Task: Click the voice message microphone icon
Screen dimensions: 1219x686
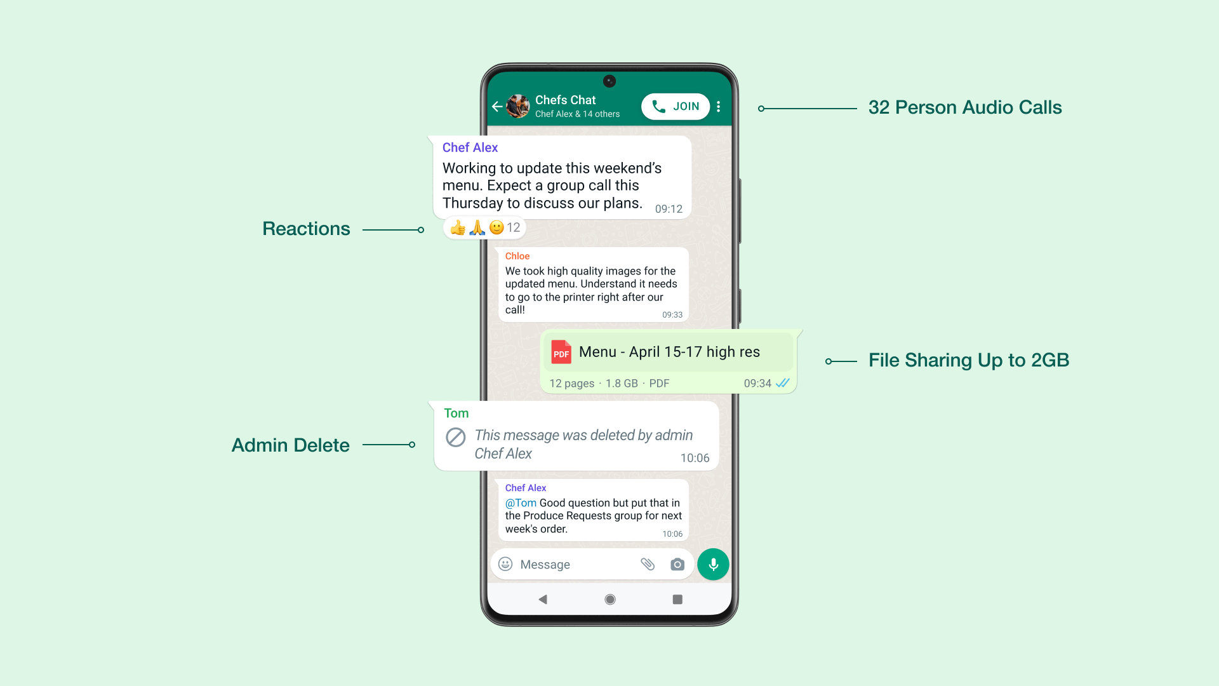Action: click(714, 563)
